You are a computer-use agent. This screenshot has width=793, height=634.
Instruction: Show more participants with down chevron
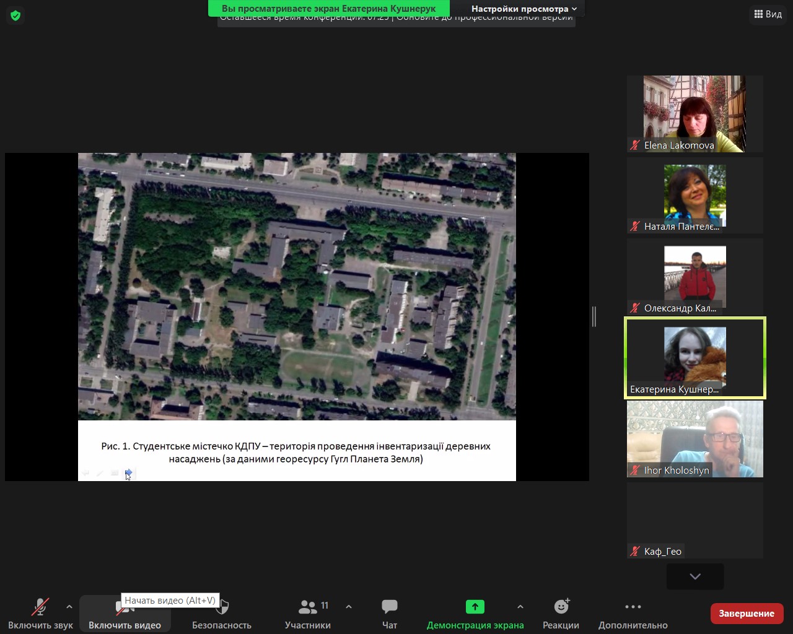point(695,576)
